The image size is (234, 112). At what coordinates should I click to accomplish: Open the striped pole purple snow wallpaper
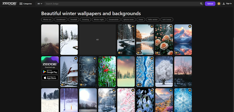click(x=69, y=100)
